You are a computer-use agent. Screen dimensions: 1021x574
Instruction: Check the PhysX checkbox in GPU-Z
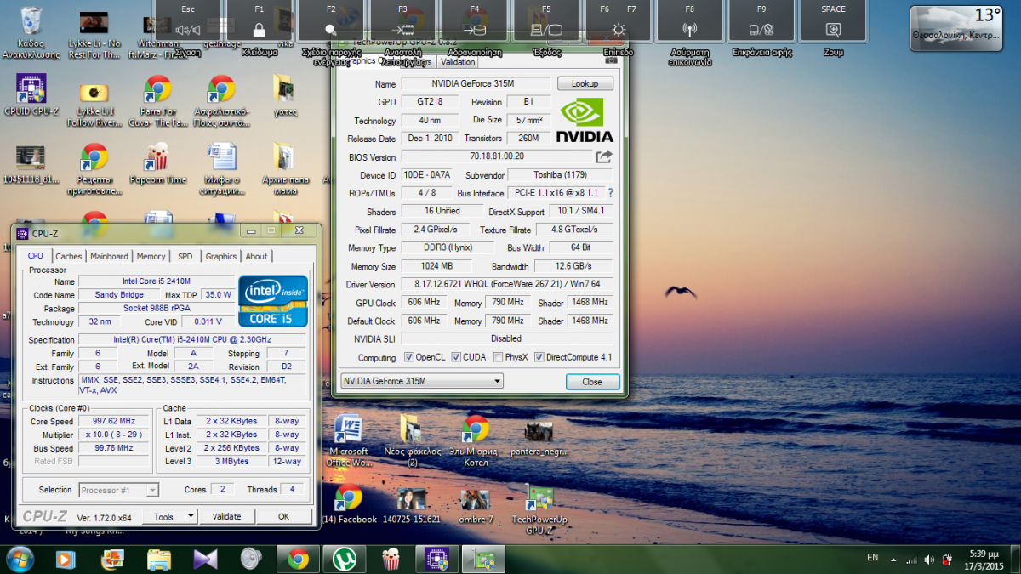499,357
